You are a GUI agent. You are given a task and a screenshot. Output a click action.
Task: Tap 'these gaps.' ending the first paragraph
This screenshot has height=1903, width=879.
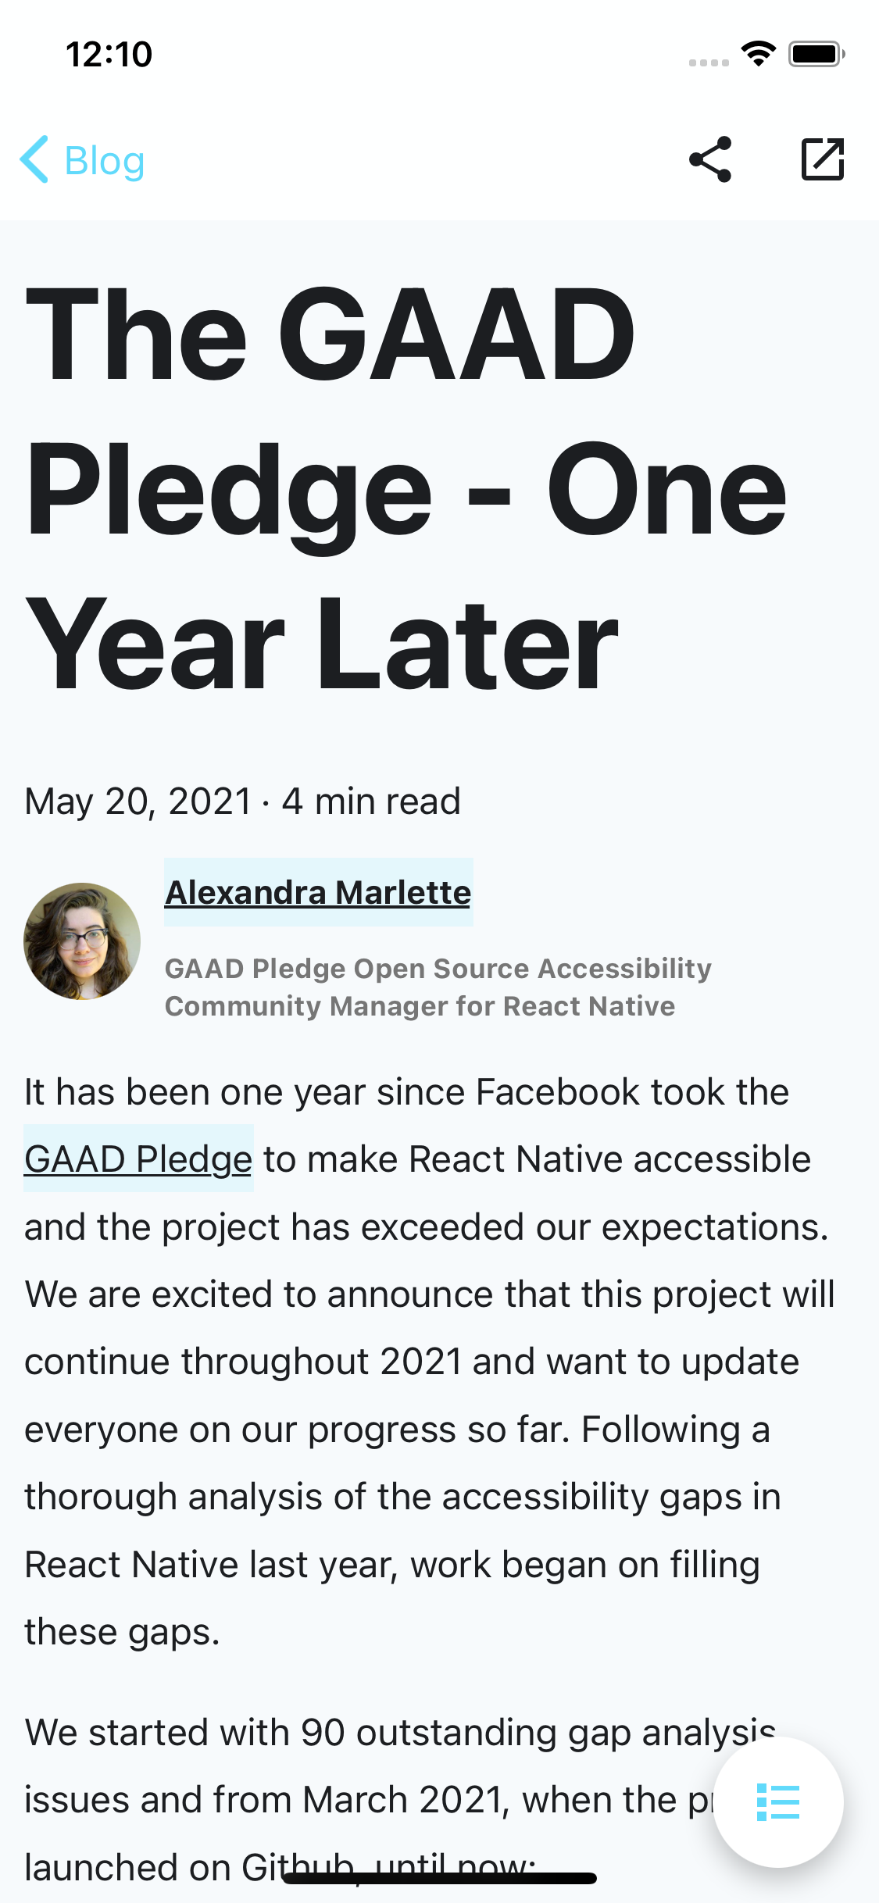point(123,1632)
